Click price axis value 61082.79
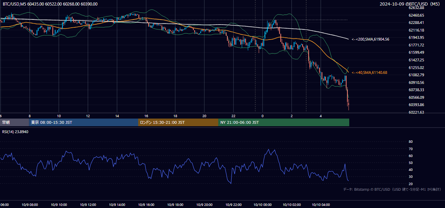The height and width of the screenshot is (208, 445). click(416, 75)
